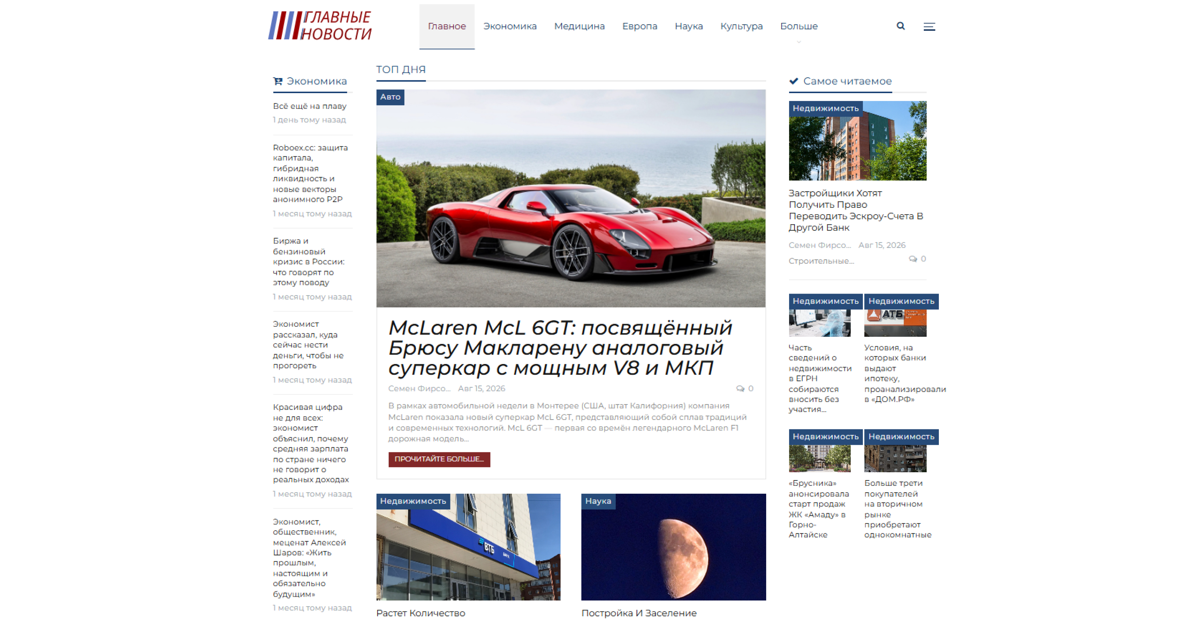Click the Наука tag on moon image

click(598, 501)
